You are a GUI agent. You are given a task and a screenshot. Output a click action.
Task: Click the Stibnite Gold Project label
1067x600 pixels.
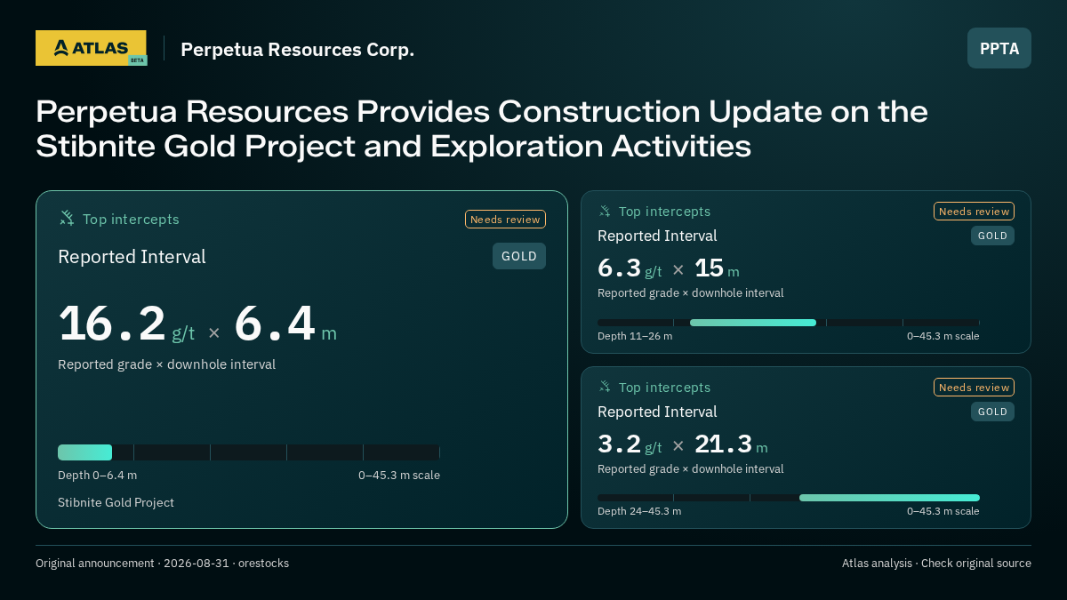[x=116, y=503]
